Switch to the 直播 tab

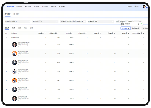pos(14,28)
